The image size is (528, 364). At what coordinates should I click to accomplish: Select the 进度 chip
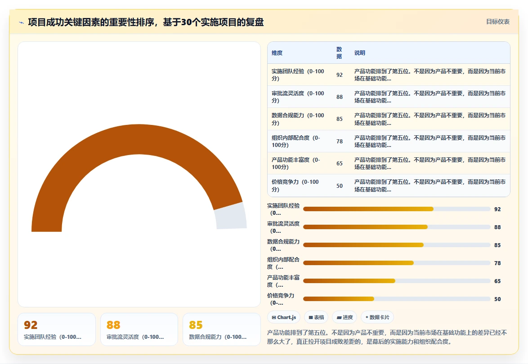(x=345, y=317)
